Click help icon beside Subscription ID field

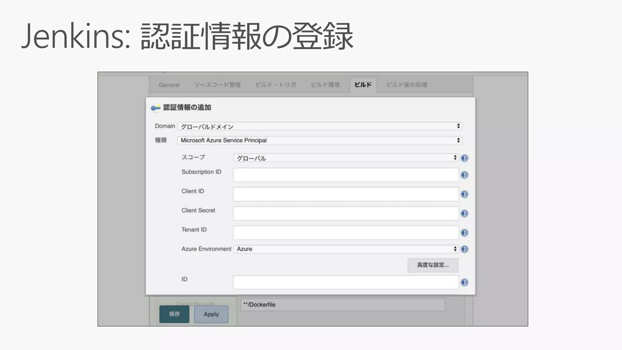pos(464,175)
